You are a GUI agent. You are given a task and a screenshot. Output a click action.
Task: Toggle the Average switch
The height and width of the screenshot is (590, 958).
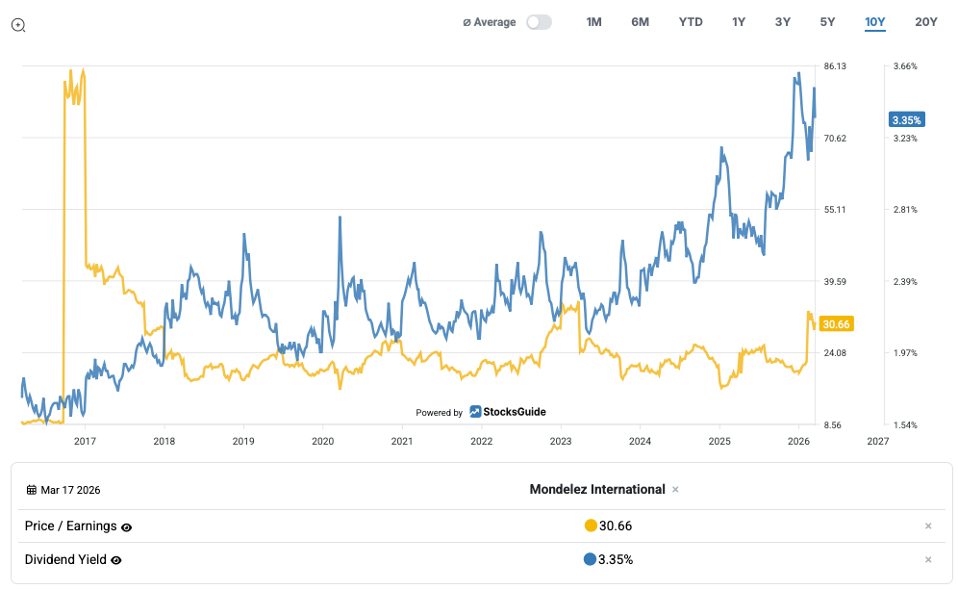(x=539, y=22)
